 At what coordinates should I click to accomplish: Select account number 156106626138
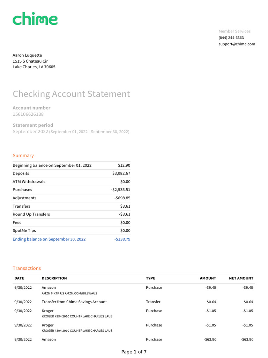(28, 114)
